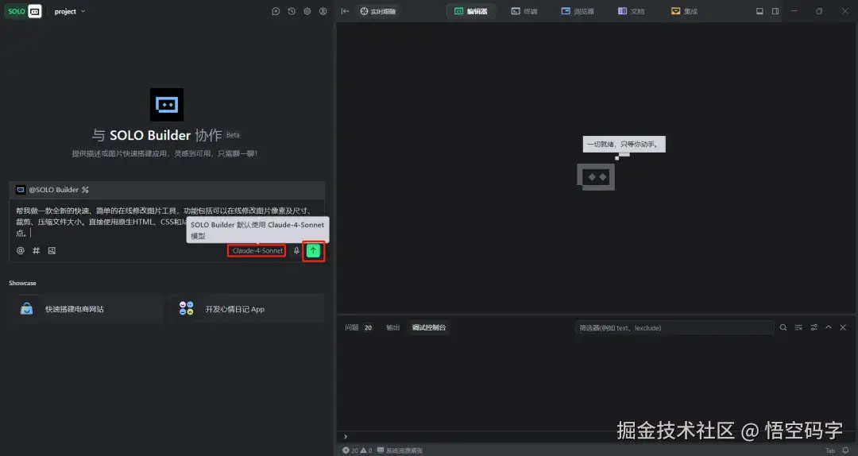Click the warnings triangle in status bar
The image size is (858, 456).
tap(366, 450)
